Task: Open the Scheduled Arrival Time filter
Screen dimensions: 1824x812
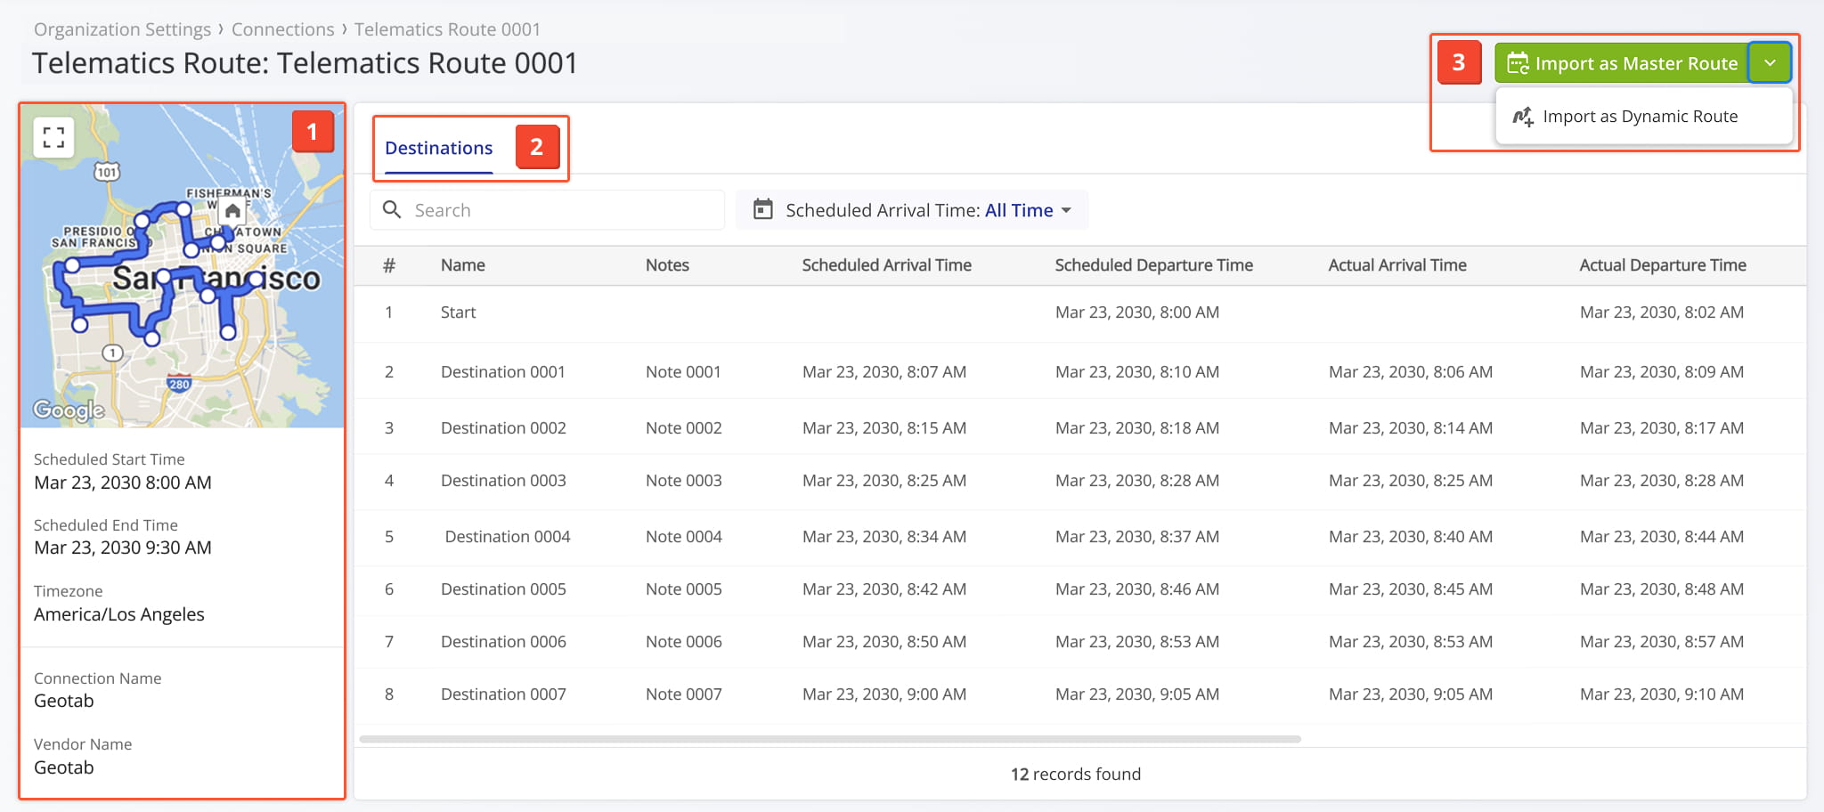Action: coord(912,210)
